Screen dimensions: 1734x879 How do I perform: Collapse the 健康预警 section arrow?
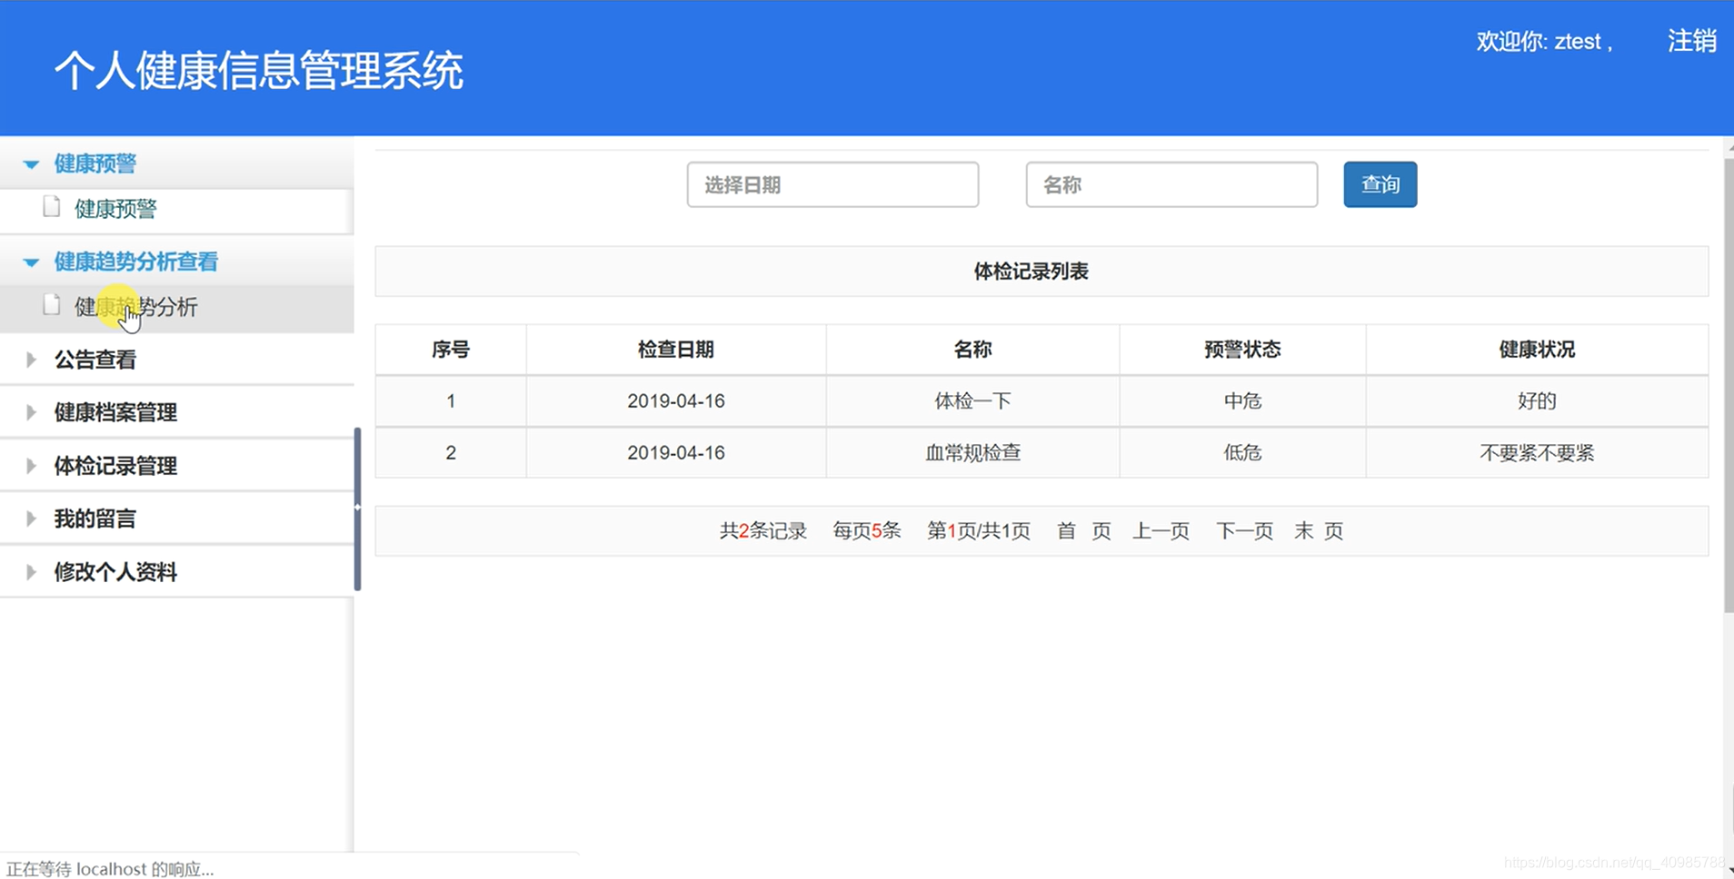[31, 164]
